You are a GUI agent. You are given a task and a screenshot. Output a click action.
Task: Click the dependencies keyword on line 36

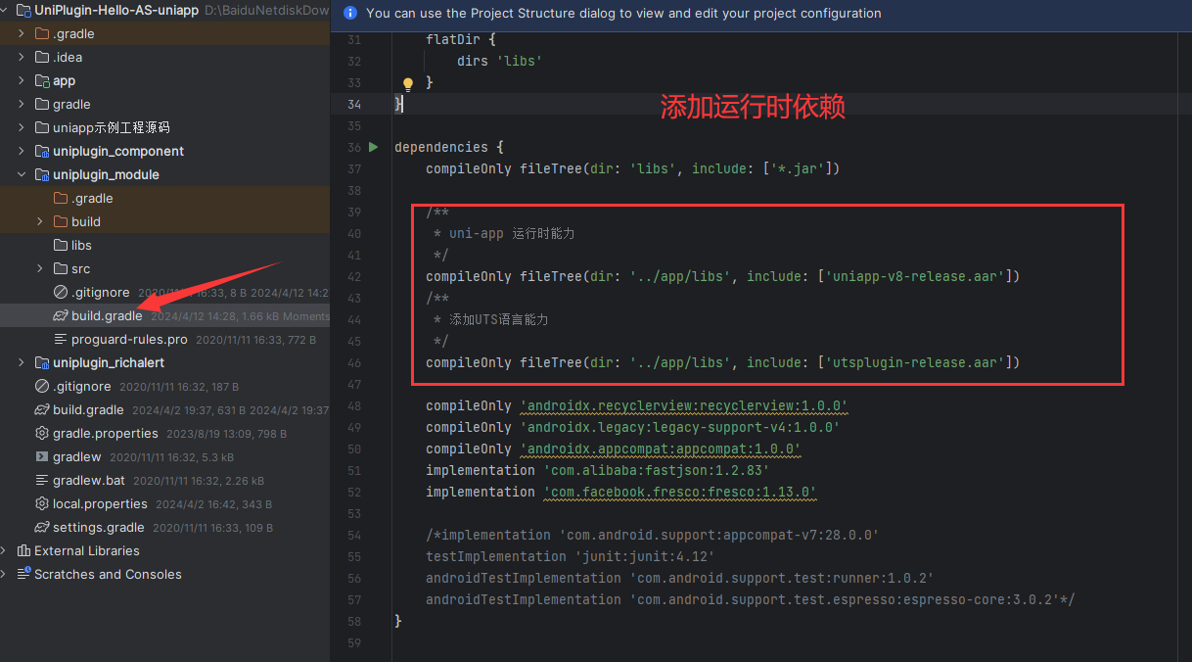[x=441, y=147]
